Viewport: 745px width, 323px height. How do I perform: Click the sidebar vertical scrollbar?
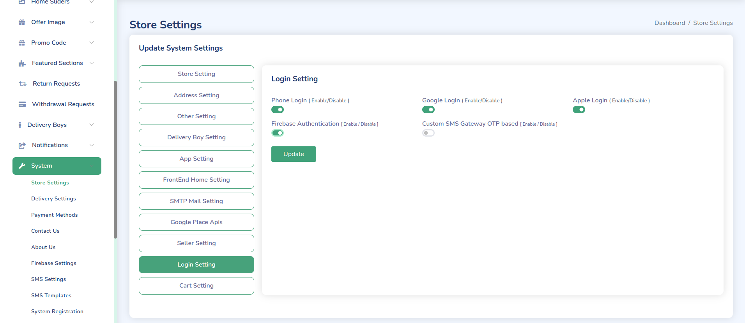pos(115,160)
